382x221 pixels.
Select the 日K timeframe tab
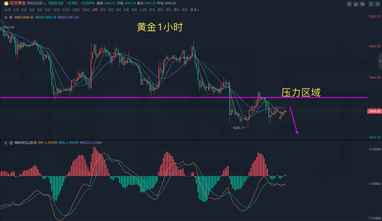152,10
